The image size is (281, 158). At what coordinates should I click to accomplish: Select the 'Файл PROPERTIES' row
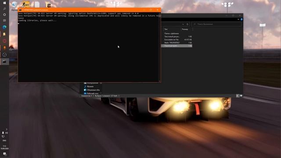tap(177, 43)
